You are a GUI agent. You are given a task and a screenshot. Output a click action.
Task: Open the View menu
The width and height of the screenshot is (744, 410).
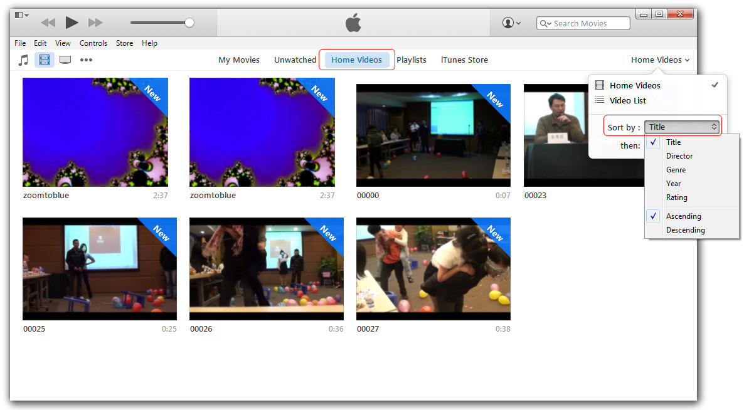pyautogui.click(x=63, y=43)
